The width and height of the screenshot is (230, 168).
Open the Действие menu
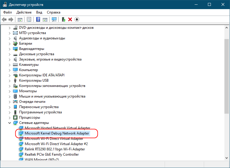[24, 12]
